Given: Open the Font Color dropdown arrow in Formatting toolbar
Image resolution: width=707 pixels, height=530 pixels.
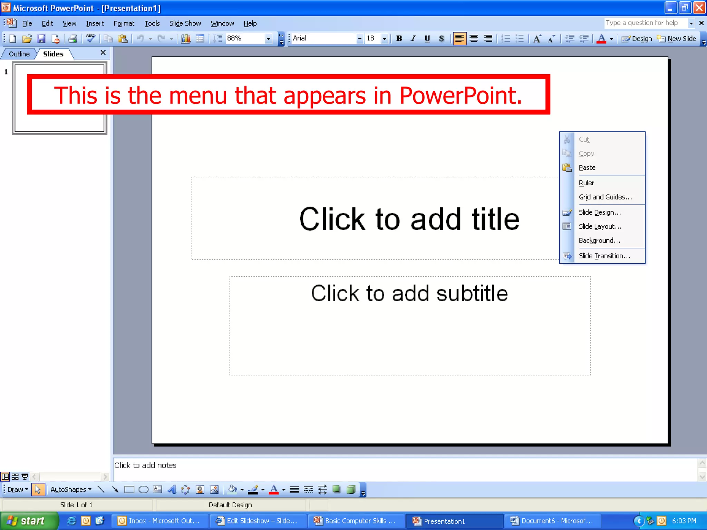Looking at the screenshot, I should point(611,39).
